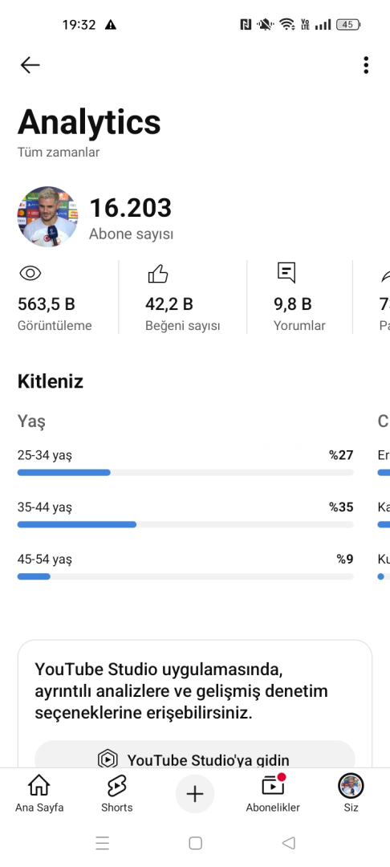Tap the thumbs-up Beğeni sayısı icon

coord(158,273)
